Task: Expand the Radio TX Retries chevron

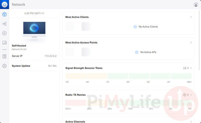Action: pyautogui.click(x=191, y=95)
